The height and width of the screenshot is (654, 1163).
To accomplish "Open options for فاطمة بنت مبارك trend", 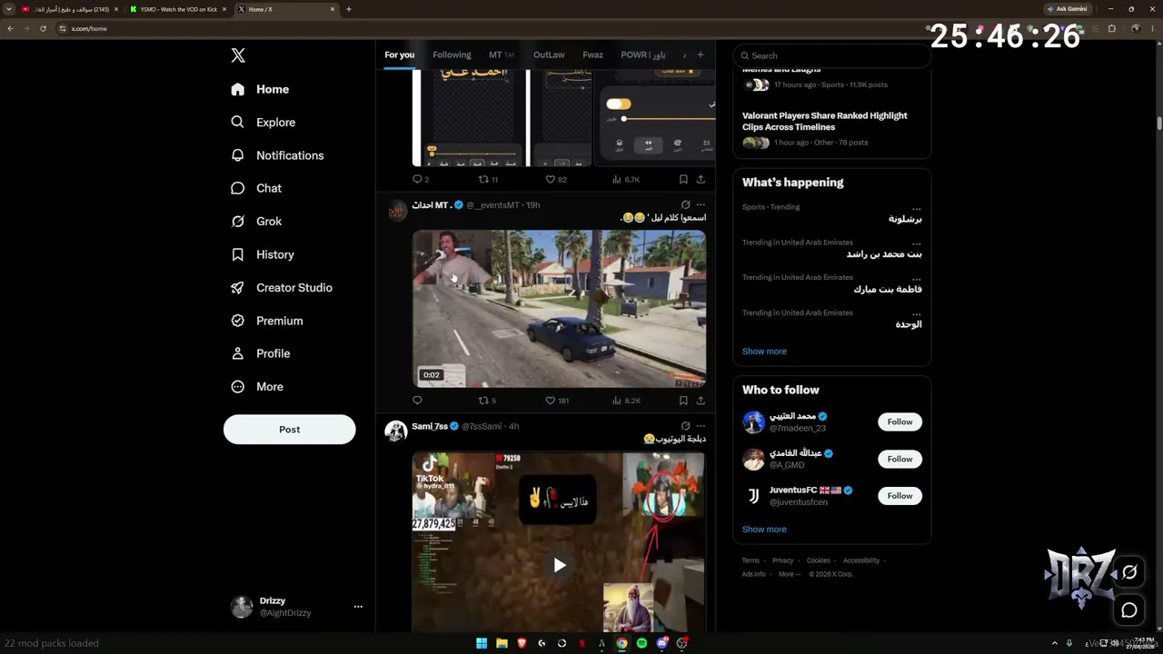I will click(917, 279).
